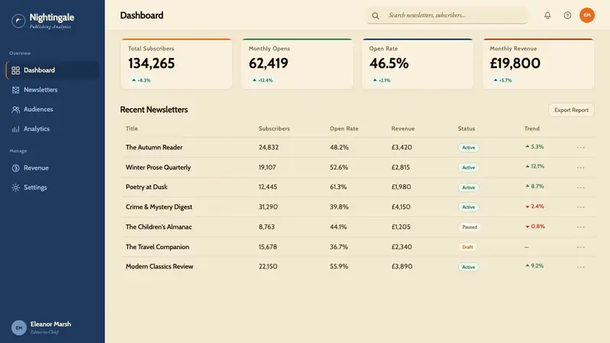
Task: Select the Monthly Revenue card
Action: point(538,64)
